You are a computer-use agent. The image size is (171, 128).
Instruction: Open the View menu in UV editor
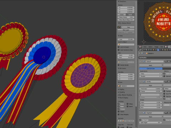point(145,47)
